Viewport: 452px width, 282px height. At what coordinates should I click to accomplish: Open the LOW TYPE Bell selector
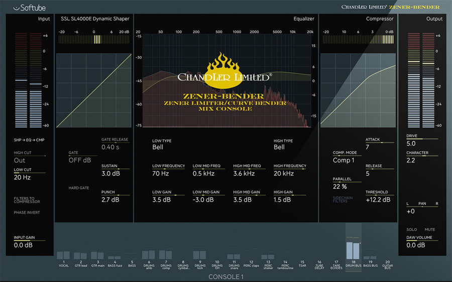click(x=158, y=147)
